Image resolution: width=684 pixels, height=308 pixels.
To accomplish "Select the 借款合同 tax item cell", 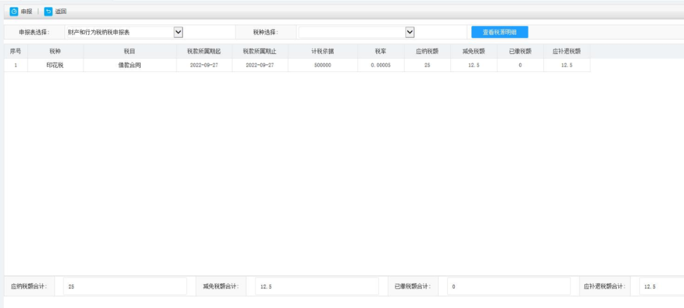I will pyautogui.click(x=130, y=65).
